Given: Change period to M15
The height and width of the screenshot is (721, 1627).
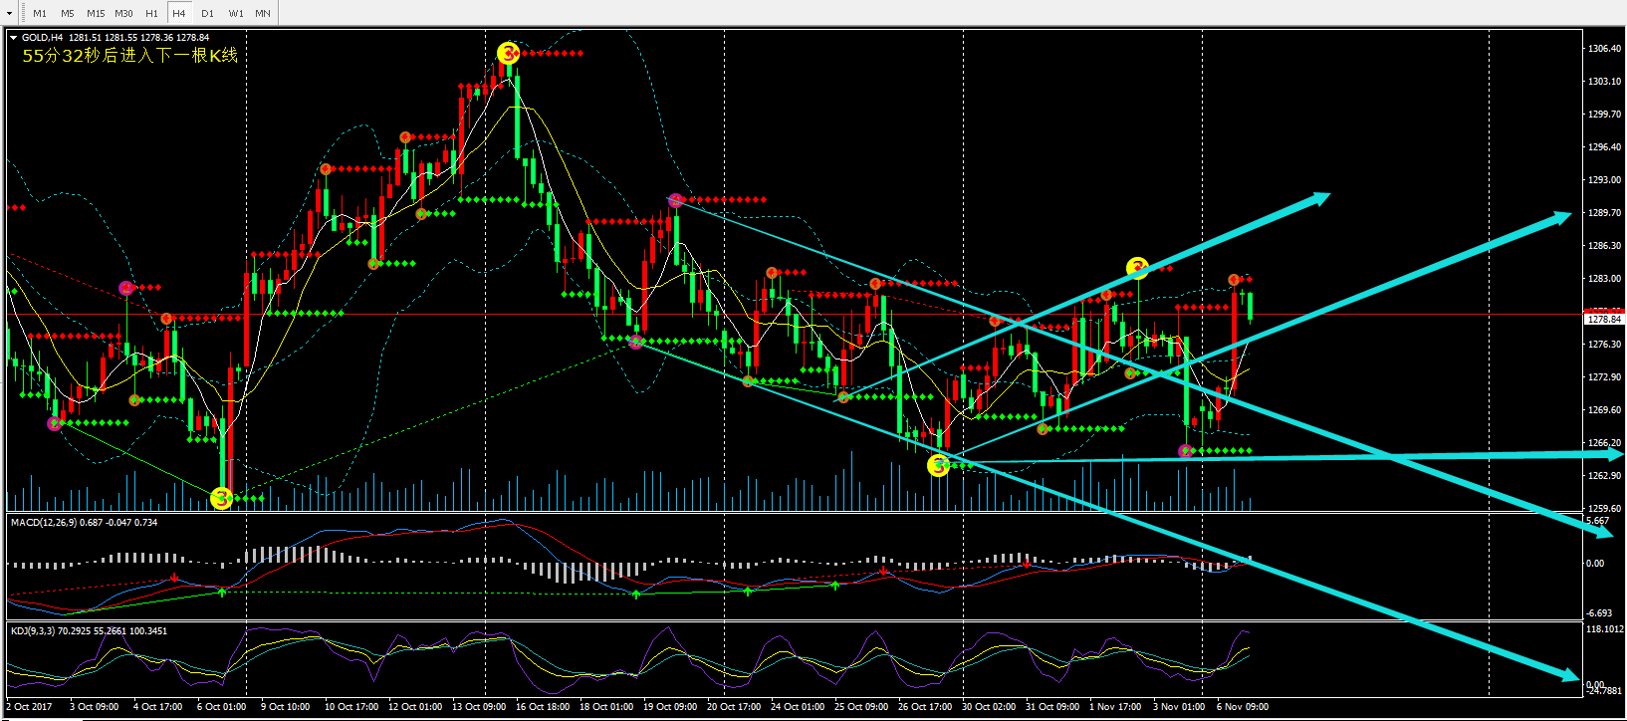Looking at the screenshot, I should pyautogui.click(x=96, y=13).
